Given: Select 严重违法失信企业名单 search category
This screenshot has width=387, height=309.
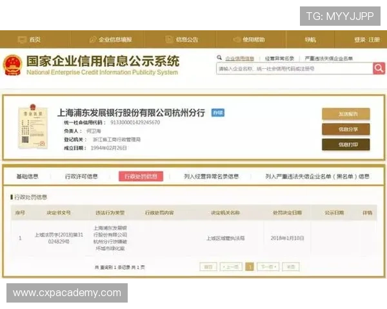Looking at the screenshot, I should click(328, 59).
